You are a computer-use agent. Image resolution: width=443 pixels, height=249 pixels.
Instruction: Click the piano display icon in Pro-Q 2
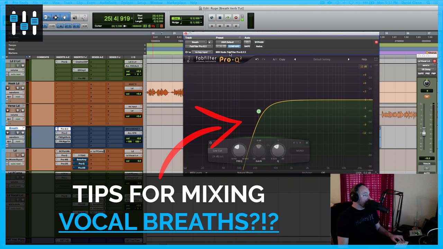click(185, 168)
